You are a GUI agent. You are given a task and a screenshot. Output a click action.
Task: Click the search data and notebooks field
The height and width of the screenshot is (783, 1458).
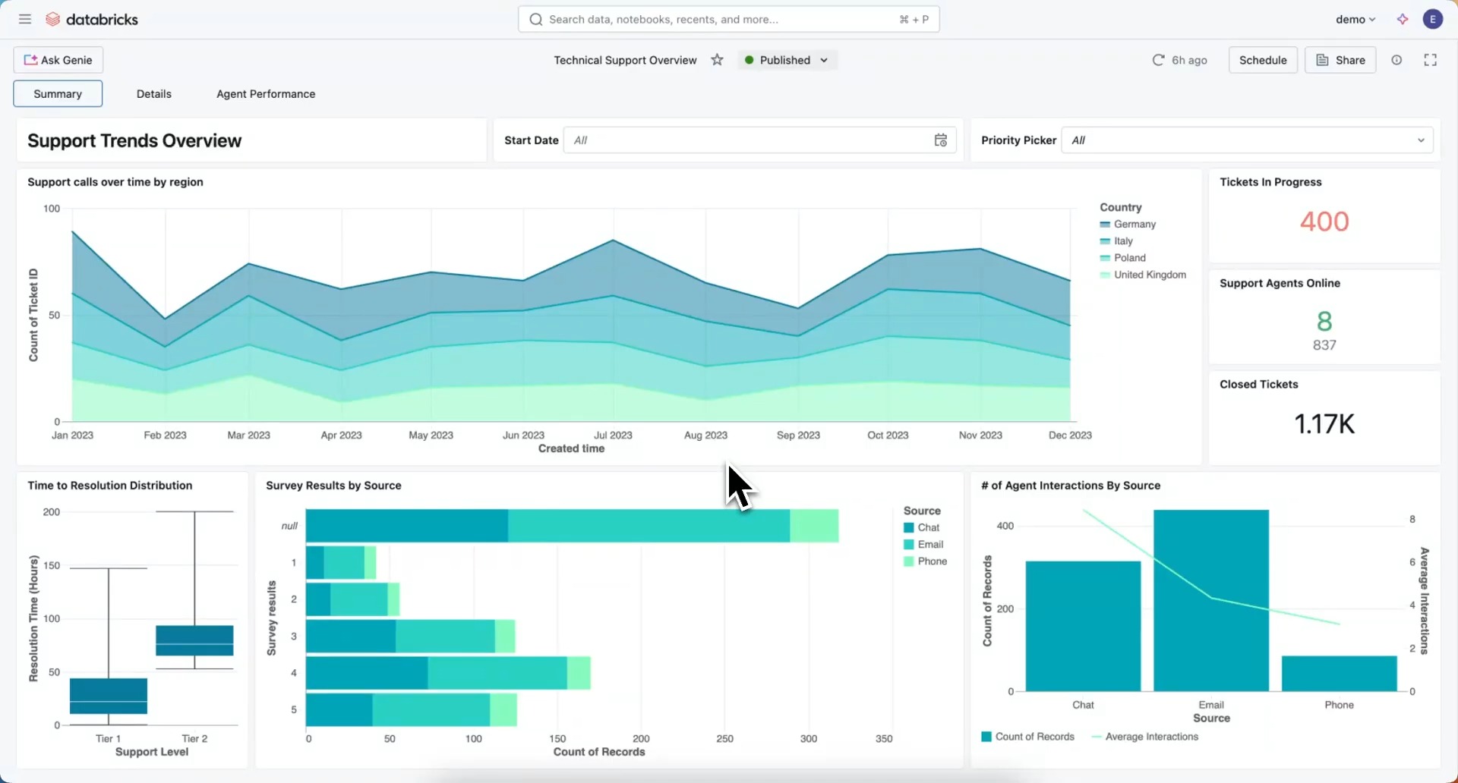coord(729,19)
